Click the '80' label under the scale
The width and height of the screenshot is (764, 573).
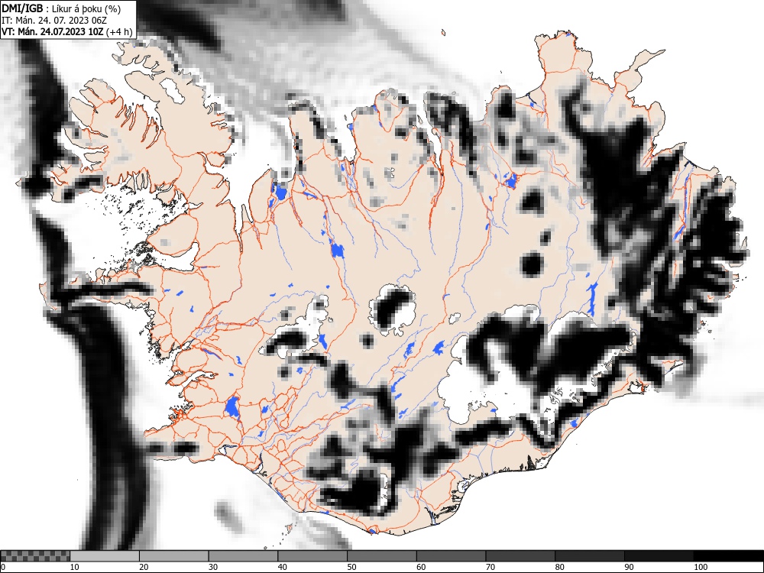(559, 567)
